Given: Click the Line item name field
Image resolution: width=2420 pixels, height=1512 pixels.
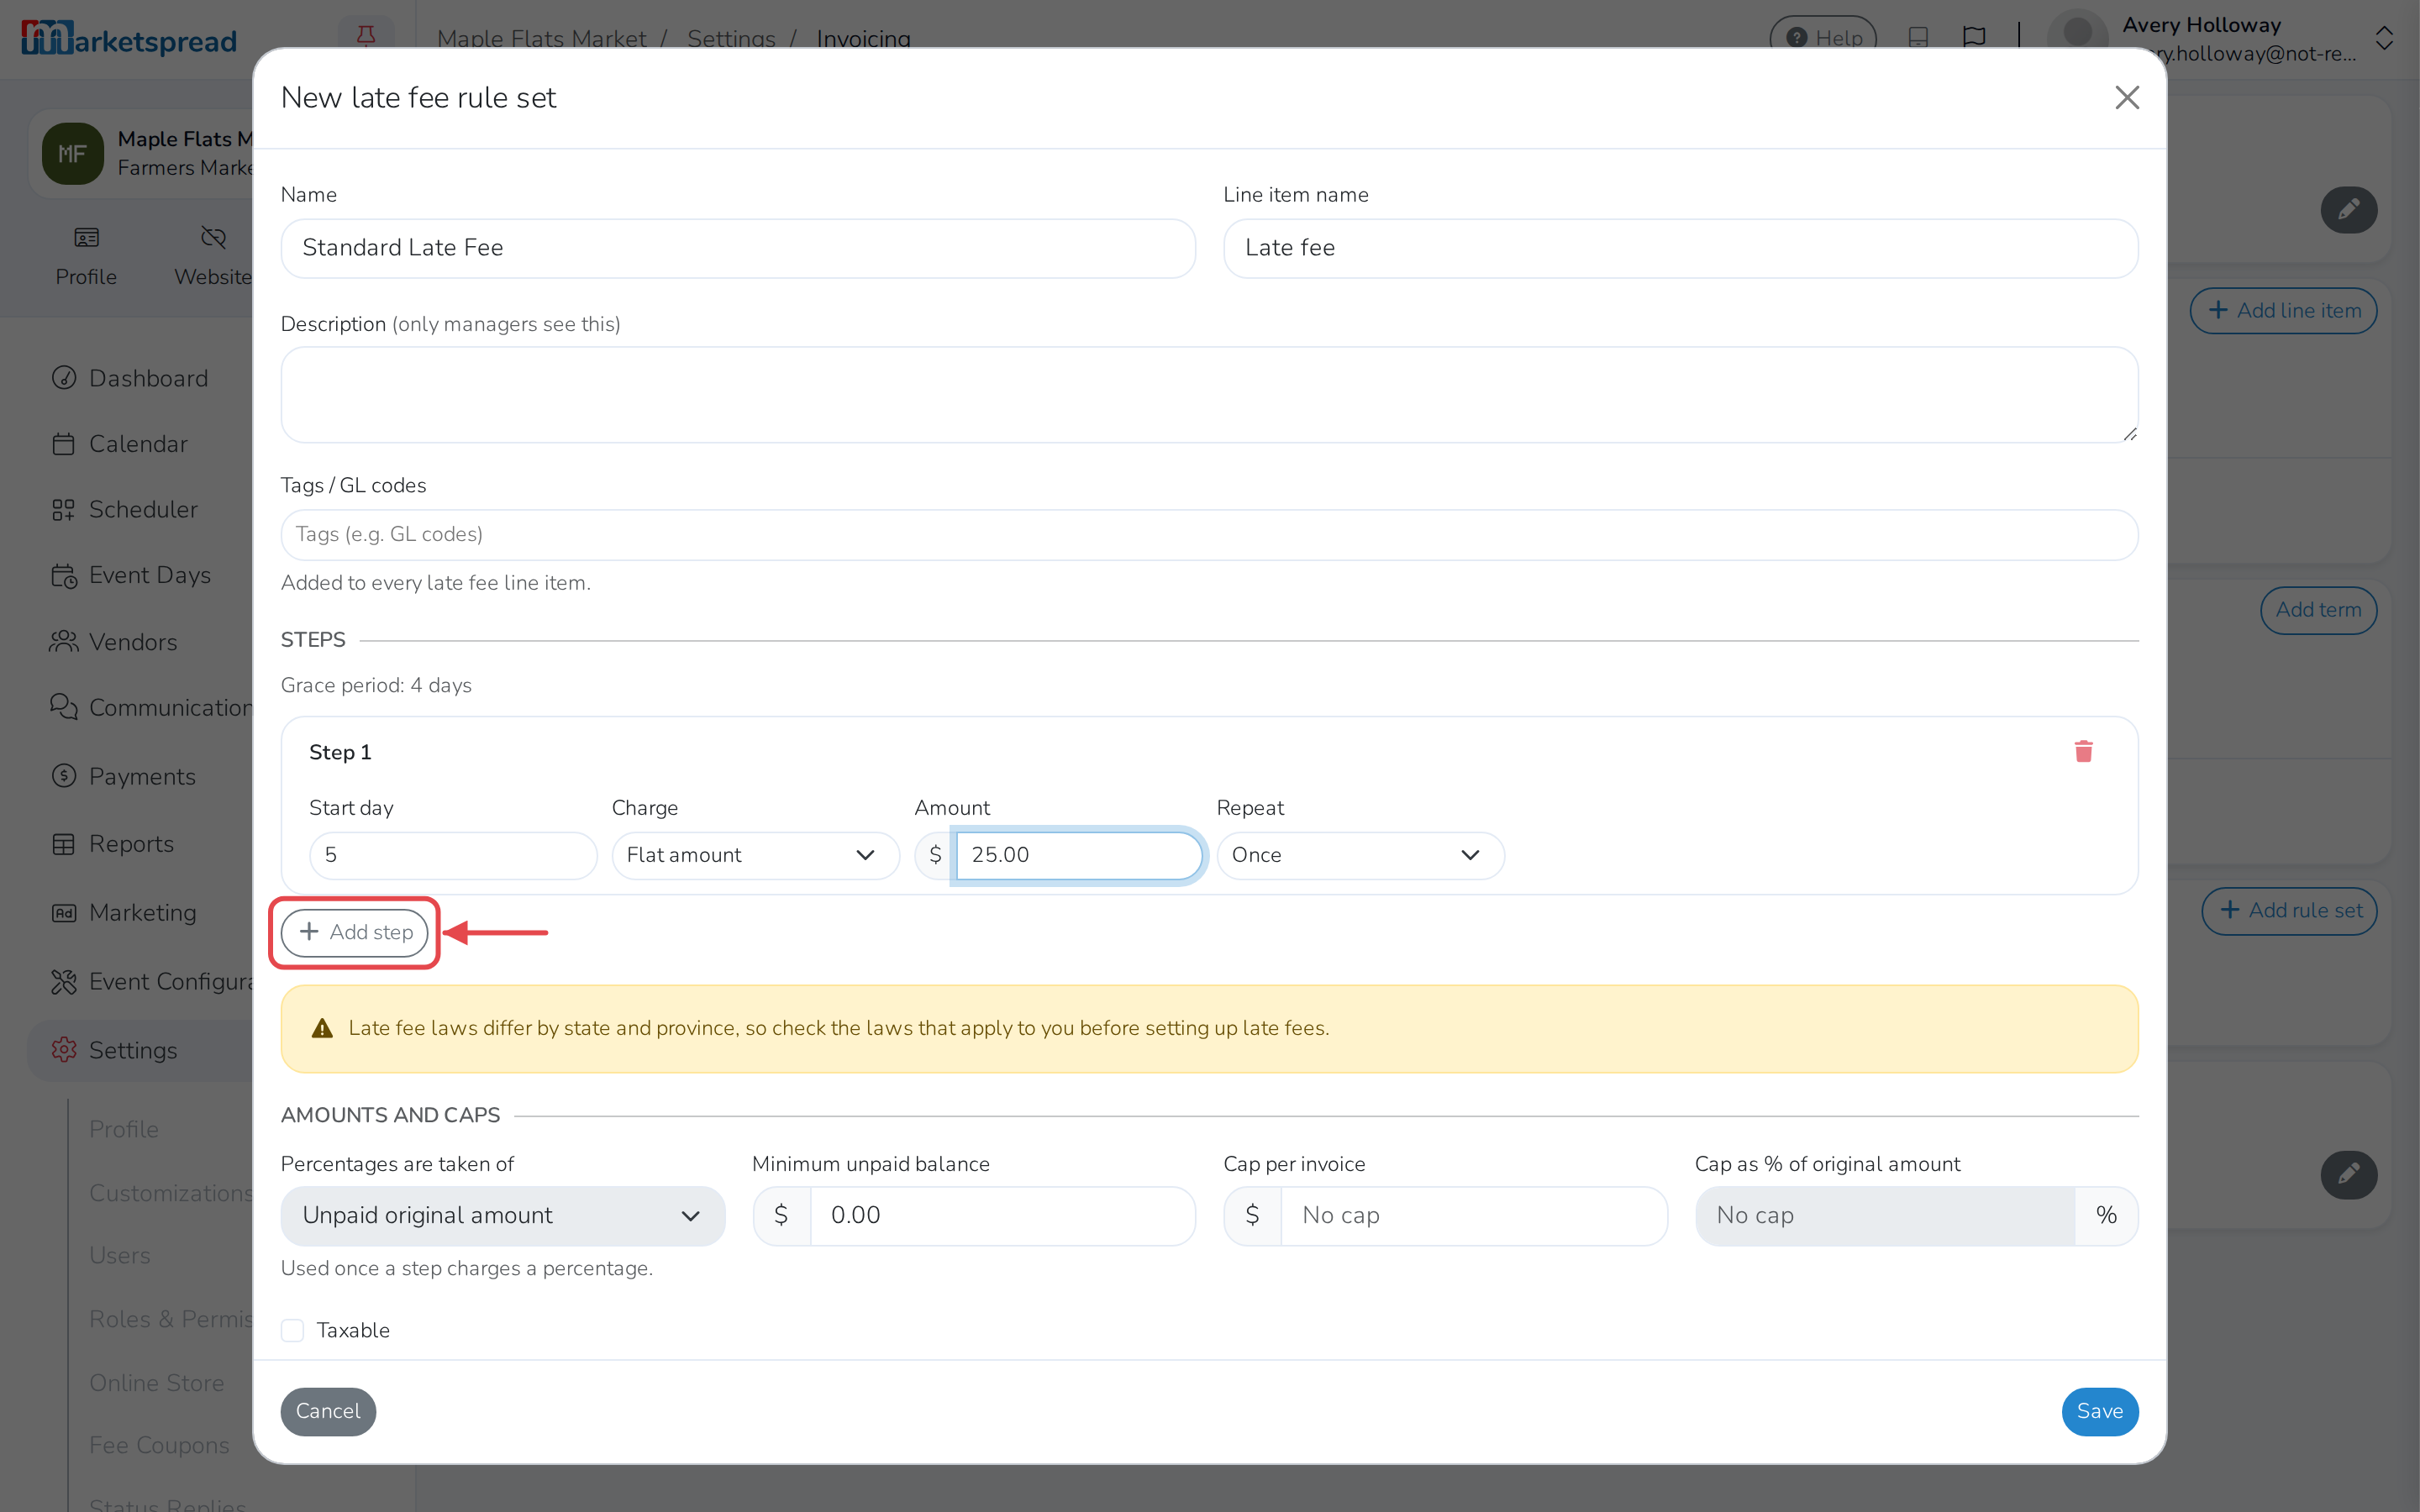Looking at the screenshot, I should (x=1680, y=248).
